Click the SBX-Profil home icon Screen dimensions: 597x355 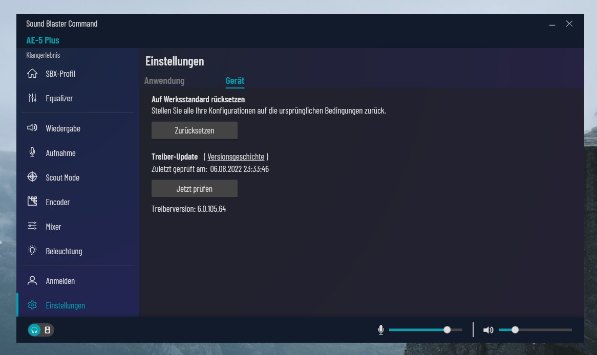32,73
